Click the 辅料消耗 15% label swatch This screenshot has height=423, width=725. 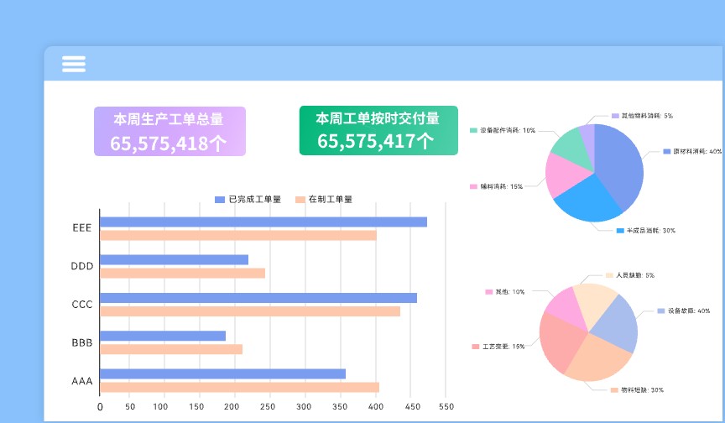pyautogui.click(x=474, y=186)
